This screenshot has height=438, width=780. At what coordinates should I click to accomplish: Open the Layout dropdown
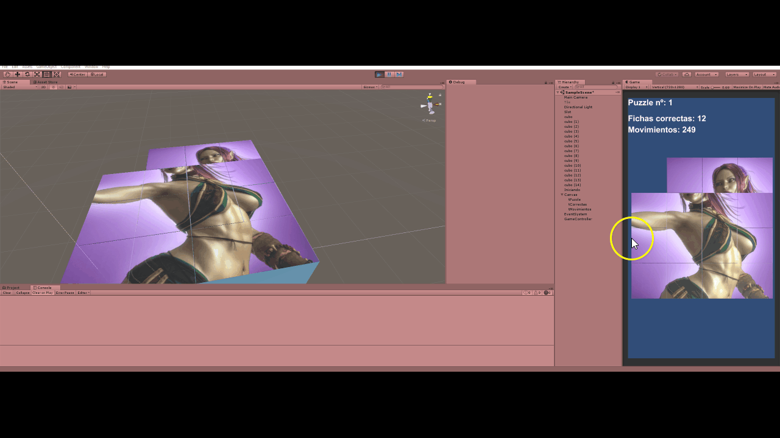pos(765,74)
